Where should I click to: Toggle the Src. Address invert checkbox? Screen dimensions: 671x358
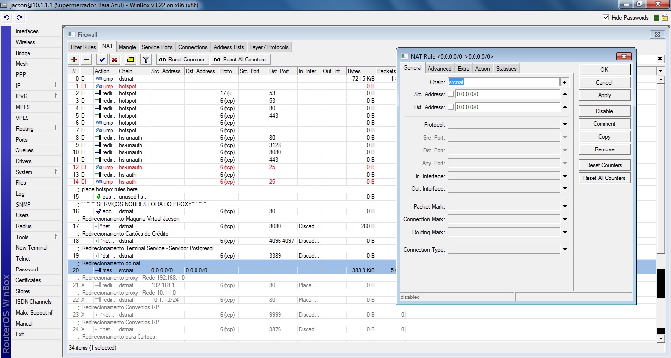click(x=451, y=94)
